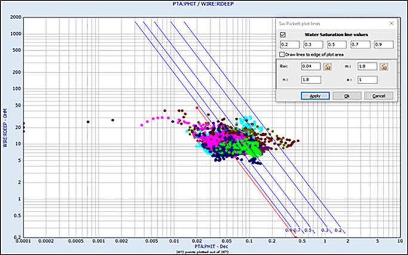Click the Apply button
408x255 pixels.
(x=315, y=96)
